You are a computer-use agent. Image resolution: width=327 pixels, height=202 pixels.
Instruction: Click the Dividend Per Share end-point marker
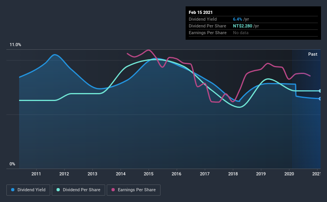[x=320, y=91]
